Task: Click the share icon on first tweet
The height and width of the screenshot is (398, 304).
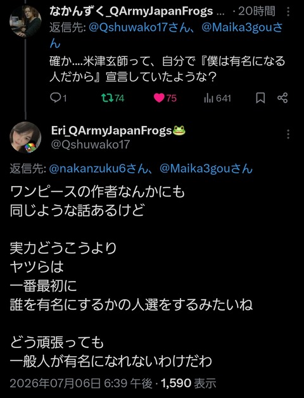Action: coord(282,97)
